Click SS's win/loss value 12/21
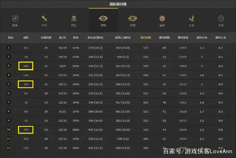236x158 pixels. point(63,103)
